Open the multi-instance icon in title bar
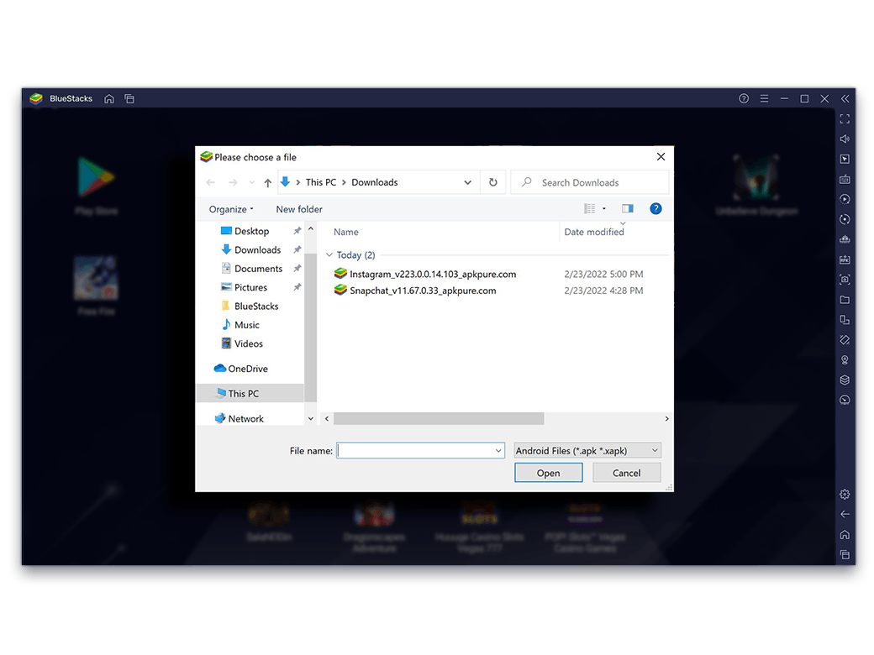Image resolution: width=874 pixels, height=655 pixels. (x=129, y=99)
